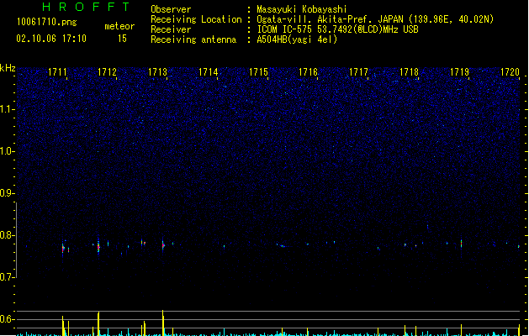Click the tallest yellow peak at 1713
This screenshot has width=529, height=336.
tap(163, 323)
